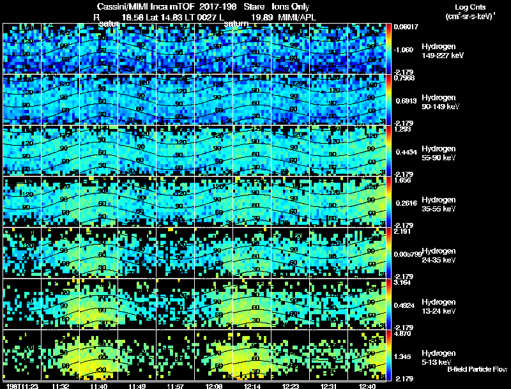Click the Hydrogen 149-227 keV label
511x389 pixels.
click(442, 51)
